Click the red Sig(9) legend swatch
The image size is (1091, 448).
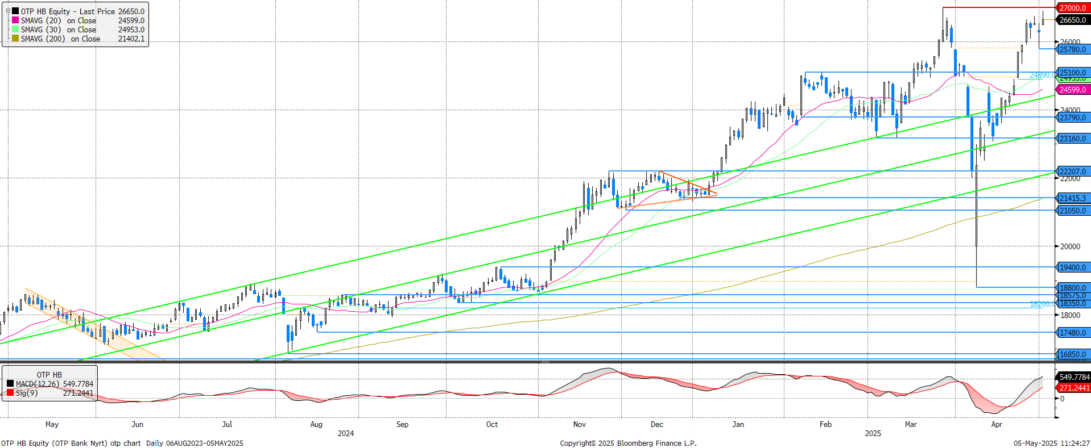coord(10,392)
